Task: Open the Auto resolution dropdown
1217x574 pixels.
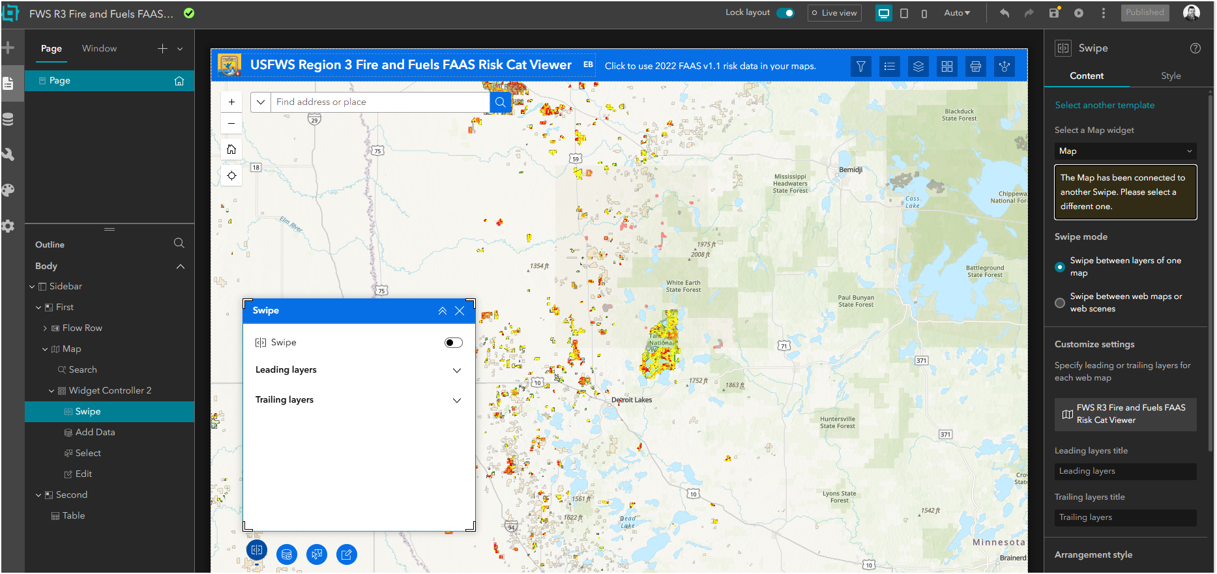Action: (957, 13)
